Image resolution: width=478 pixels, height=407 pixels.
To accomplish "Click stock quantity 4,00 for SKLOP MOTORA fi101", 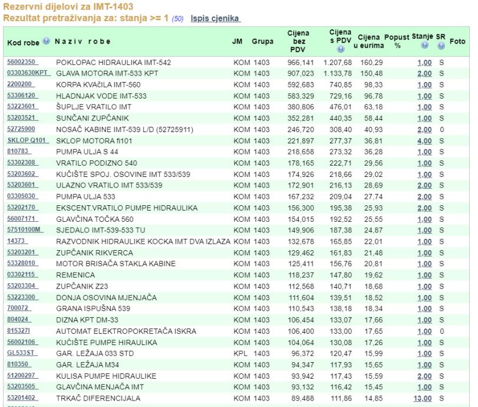I will click(424, 140).
